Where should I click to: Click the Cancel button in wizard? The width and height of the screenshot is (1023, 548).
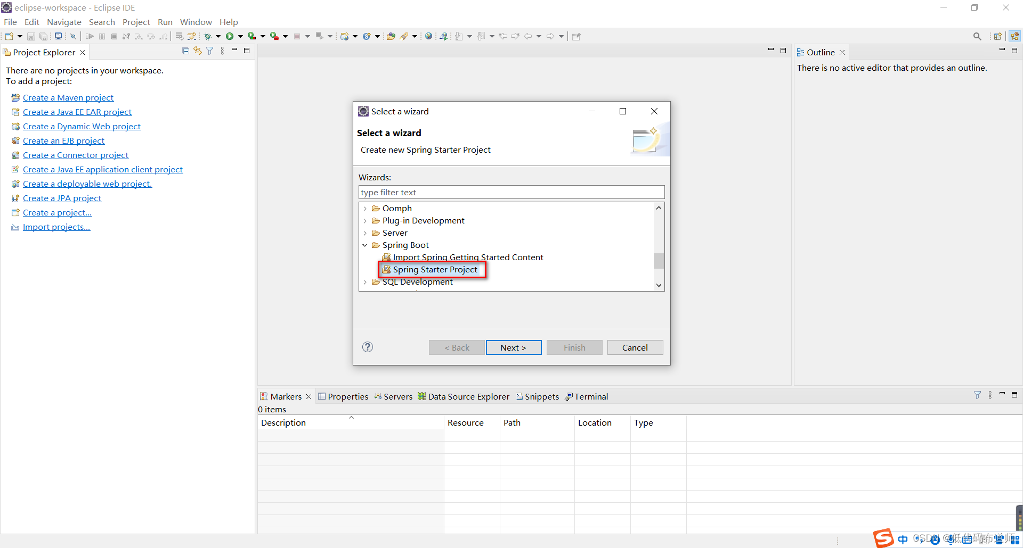tap(635, 347)
